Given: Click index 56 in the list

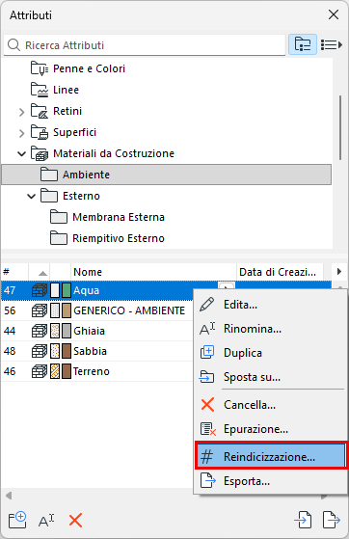Looking at the screenshot, I should click(10, 310).
